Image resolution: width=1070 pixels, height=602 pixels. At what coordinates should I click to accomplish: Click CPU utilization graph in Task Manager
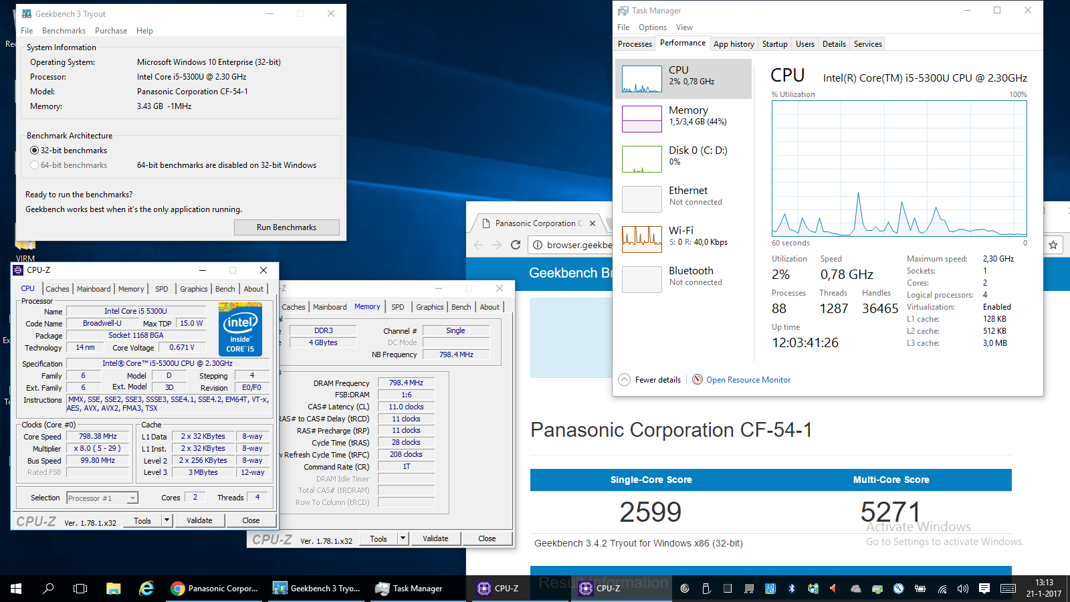point(899,168)
